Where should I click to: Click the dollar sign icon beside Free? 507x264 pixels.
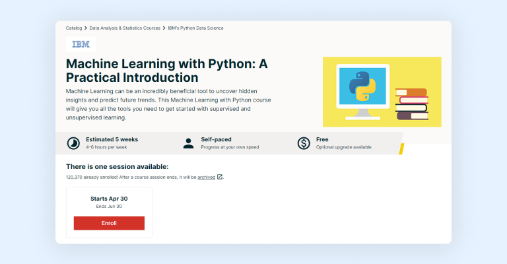pos(304,143)
